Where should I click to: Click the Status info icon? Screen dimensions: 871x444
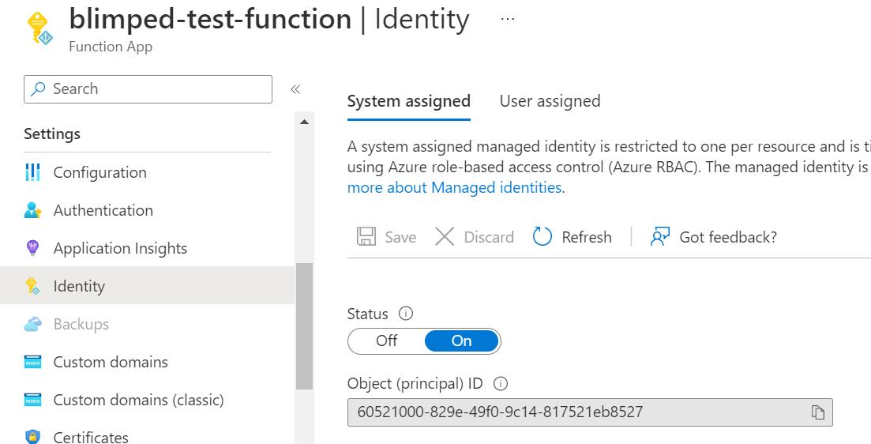click(x=406, y=314)
